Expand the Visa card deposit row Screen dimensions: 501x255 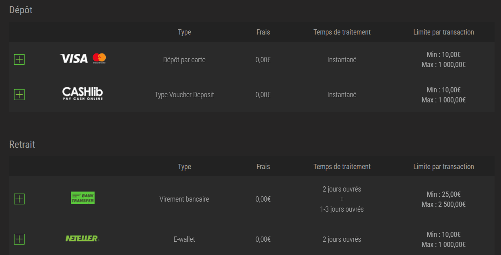(19, 60)
